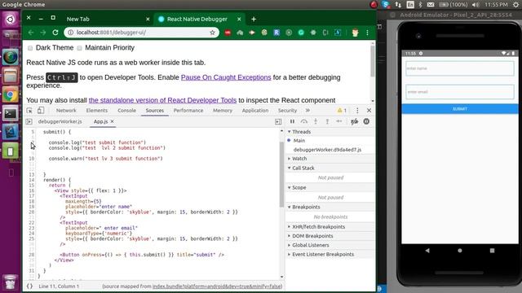Click the inspect element picker icon
This screenshot has height=293, width=522.
coord(29,111)
